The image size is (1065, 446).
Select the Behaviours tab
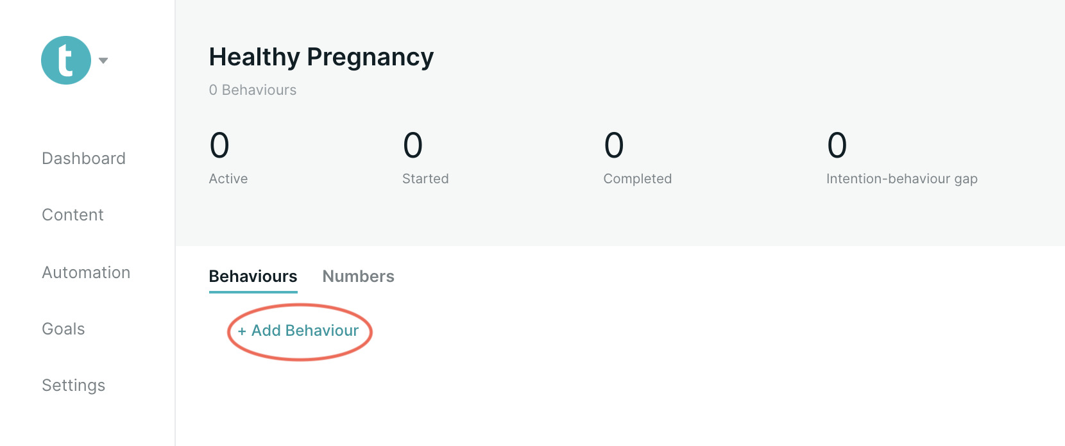click(253, 276)
